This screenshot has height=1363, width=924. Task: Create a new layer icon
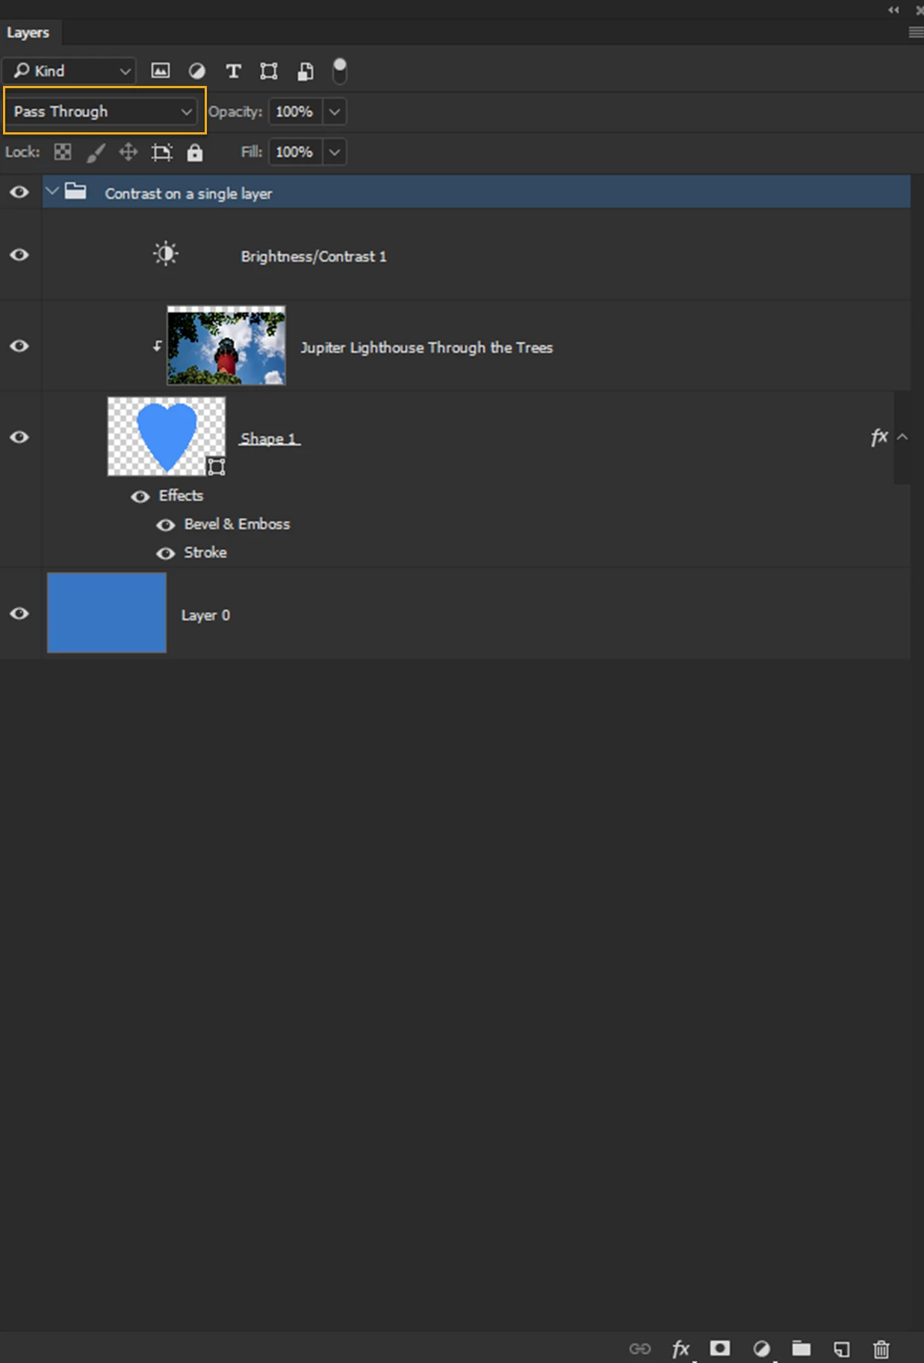[842, 1349]
